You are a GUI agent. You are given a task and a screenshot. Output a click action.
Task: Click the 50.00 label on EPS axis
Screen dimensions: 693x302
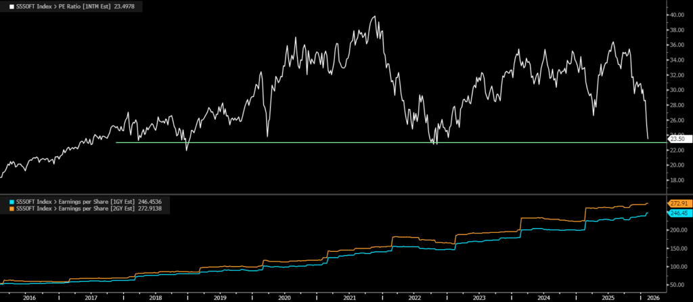coord(677,284)
